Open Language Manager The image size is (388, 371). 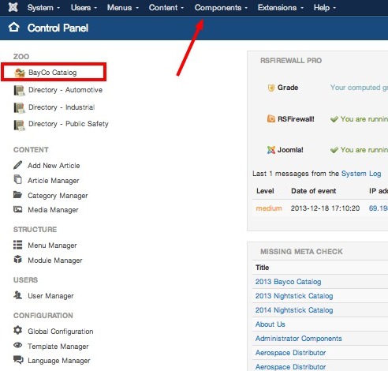pyautogui.click(x=59, y=361)
